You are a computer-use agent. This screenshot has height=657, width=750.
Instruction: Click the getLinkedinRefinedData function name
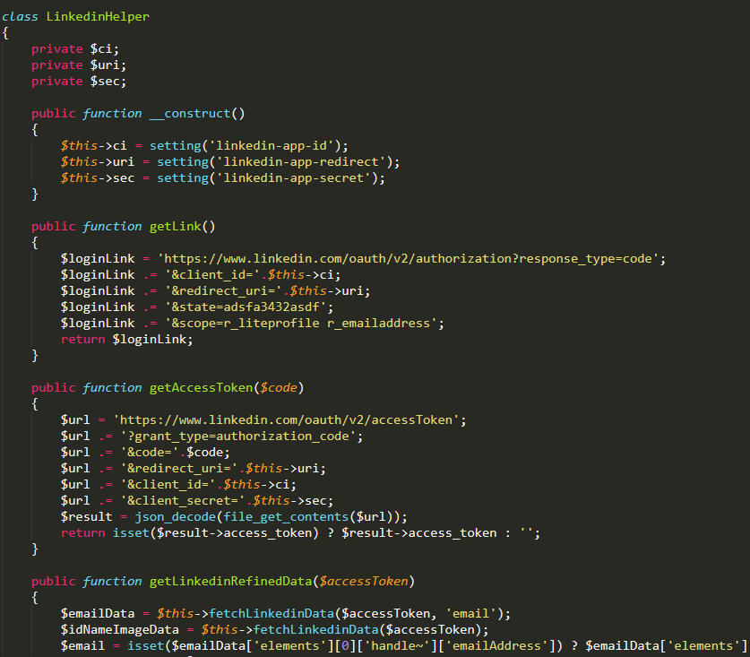tap(230, 582)
